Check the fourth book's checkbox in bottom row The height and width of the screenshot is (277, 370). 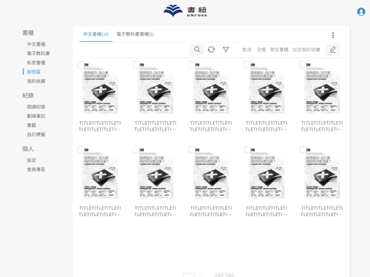pos(247,150)
